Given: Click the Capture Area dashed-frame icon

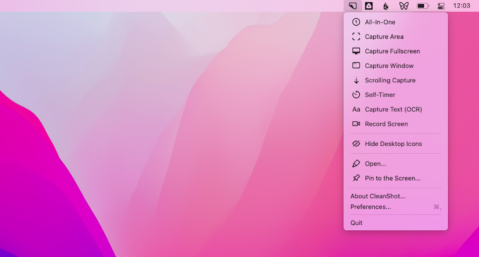Looking at the screenshot, I should (356, 36).
